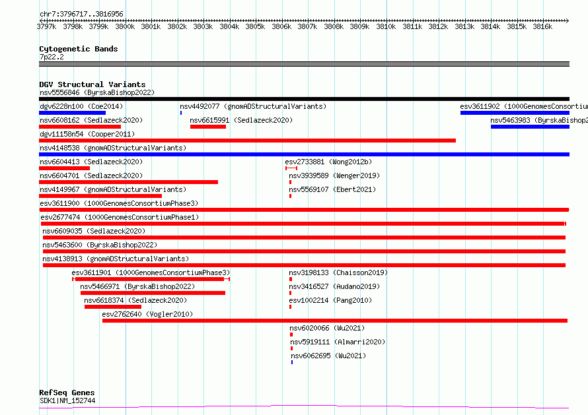Click nsv6609035 (Sedlazeck2020) label
588x415 pixels.
click(94, 231)
